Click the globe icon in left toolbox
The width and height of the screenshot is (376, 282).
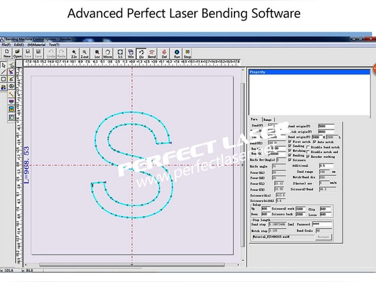pos(11,86)
